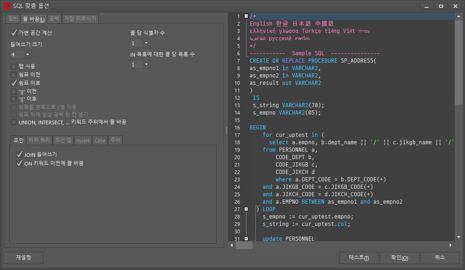465x270 pixels.
Task: Open the Case formatting sub-tab
Action: coord(100,140)
